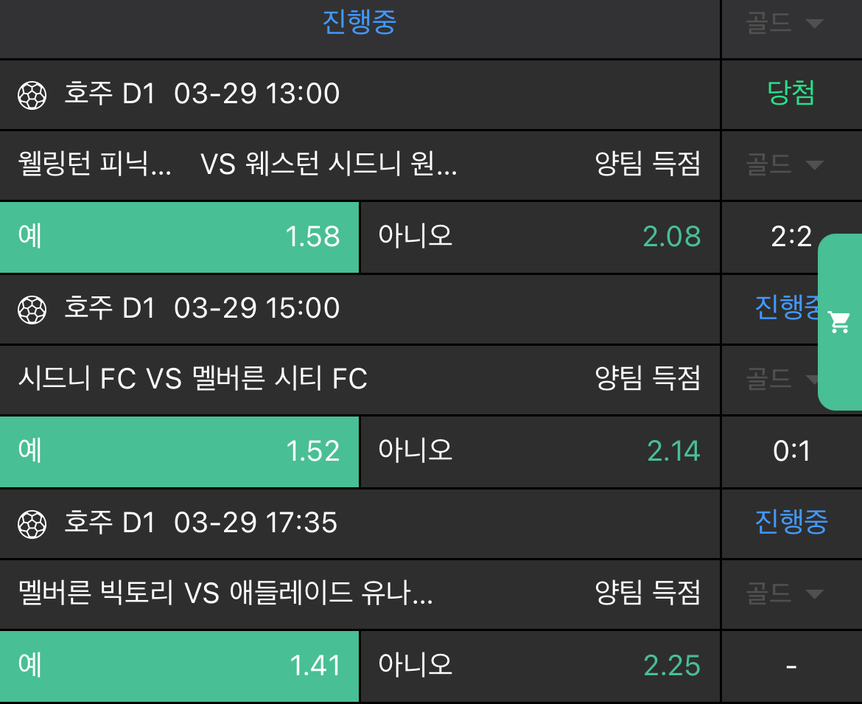This screenshot has width=862, height=704.
Task: Click soccer ball icon for 17:35 match
Action: point(32,523)
